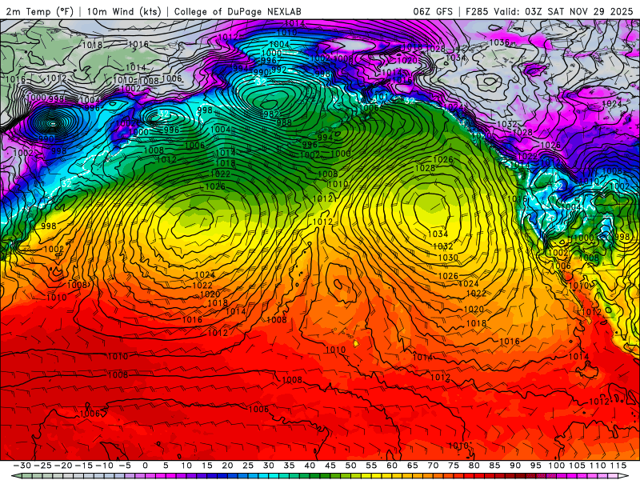Click the "10m Wind (kts)" header text
The image size is (640, 480).
[x=124, y=11]
